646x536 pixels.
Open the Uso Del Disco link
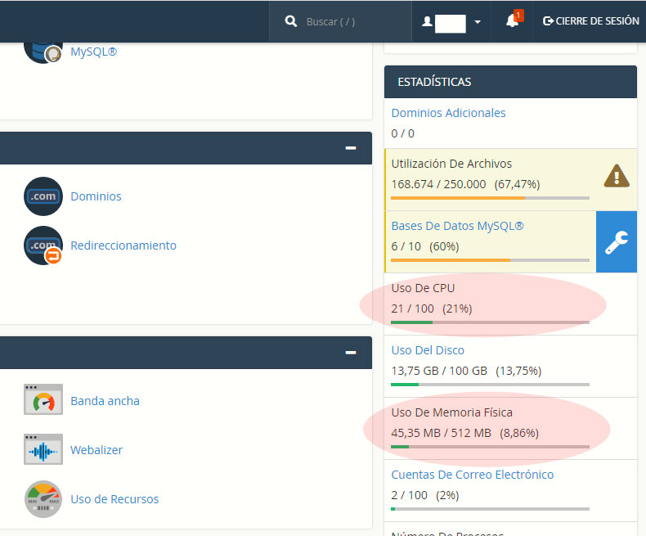tap(428, 350)
